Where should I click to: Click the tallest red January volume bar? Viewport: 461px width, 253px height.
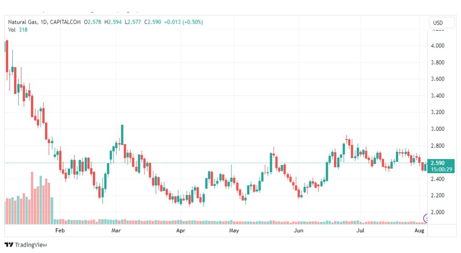(32, 198)
